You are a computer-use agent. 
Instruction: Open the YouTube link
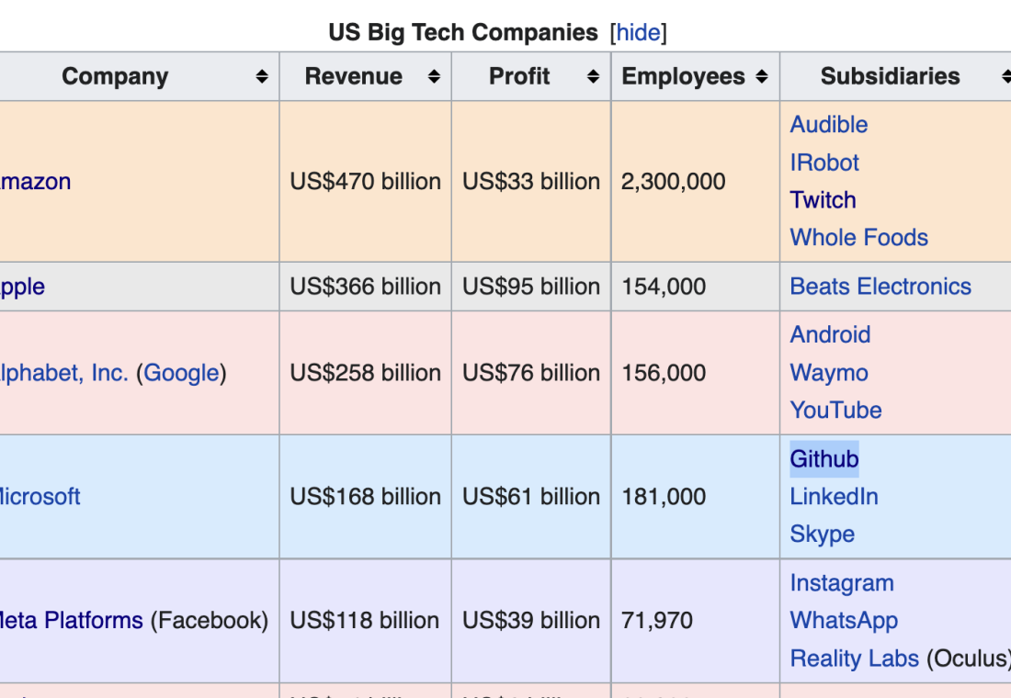coord(835,410)
